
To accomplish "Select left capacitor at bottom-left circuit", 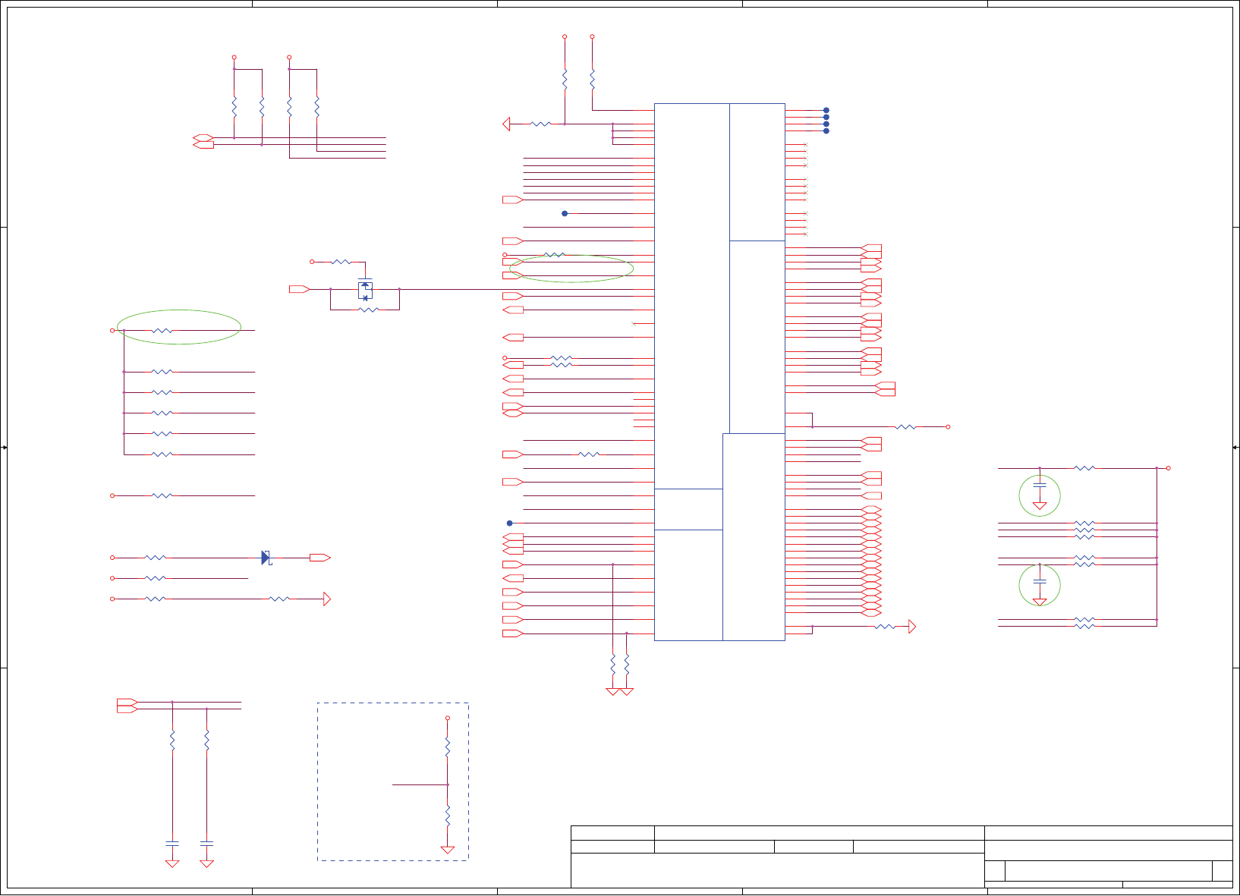I will point(172,843).
